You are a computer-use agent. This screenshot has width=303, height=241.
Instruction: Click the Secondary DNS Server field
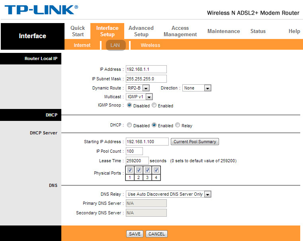point(146,213)
